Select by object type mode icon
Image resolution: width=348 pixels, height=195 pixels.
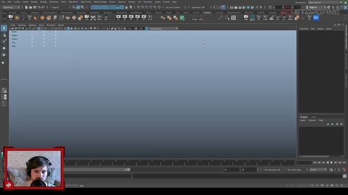coord(78,7)
